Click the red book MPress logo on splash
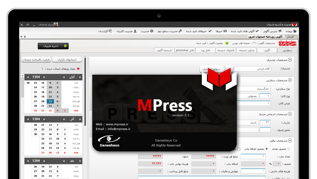Screen dimensions: 317x179 pos(219,79)
